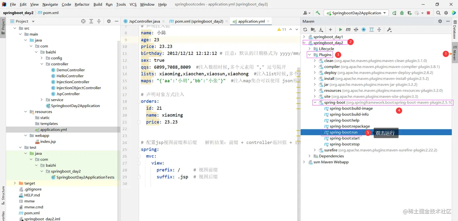Open Maven settings wrench icon
Viewport: 458px width, 221px height.
(389, 30)
